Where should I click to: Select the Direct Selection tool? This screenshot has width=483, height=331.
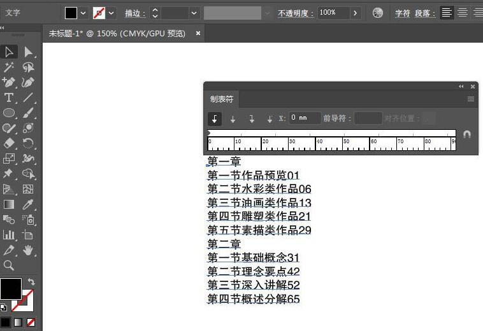(28, 52)
